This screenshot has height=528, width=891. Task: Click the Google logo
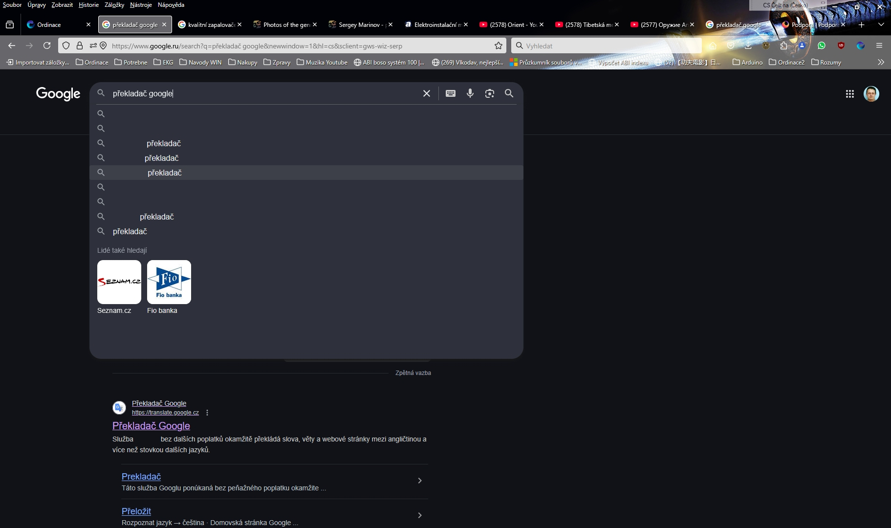click(x=58, y=94)
